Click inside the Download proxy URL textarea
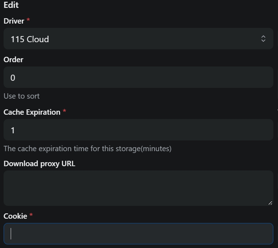Viewport: 278px width, 248px height. click(138, 188)
